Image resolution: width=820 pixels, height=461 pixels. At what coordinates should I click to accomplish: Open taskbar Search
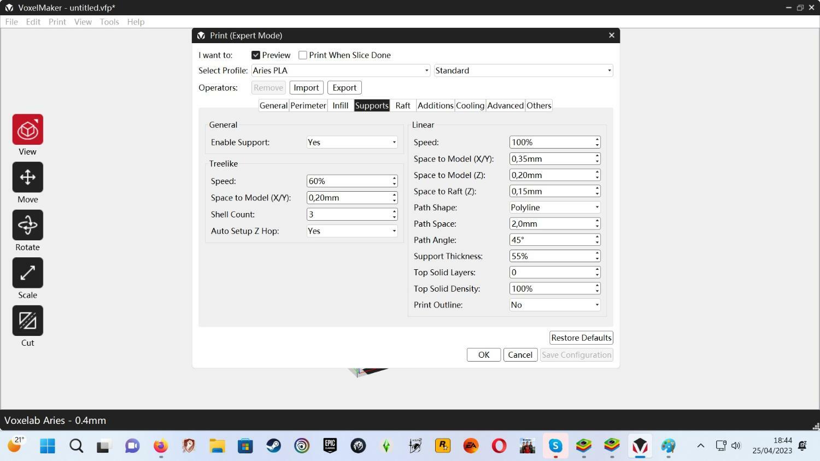(x=76, y=446)
